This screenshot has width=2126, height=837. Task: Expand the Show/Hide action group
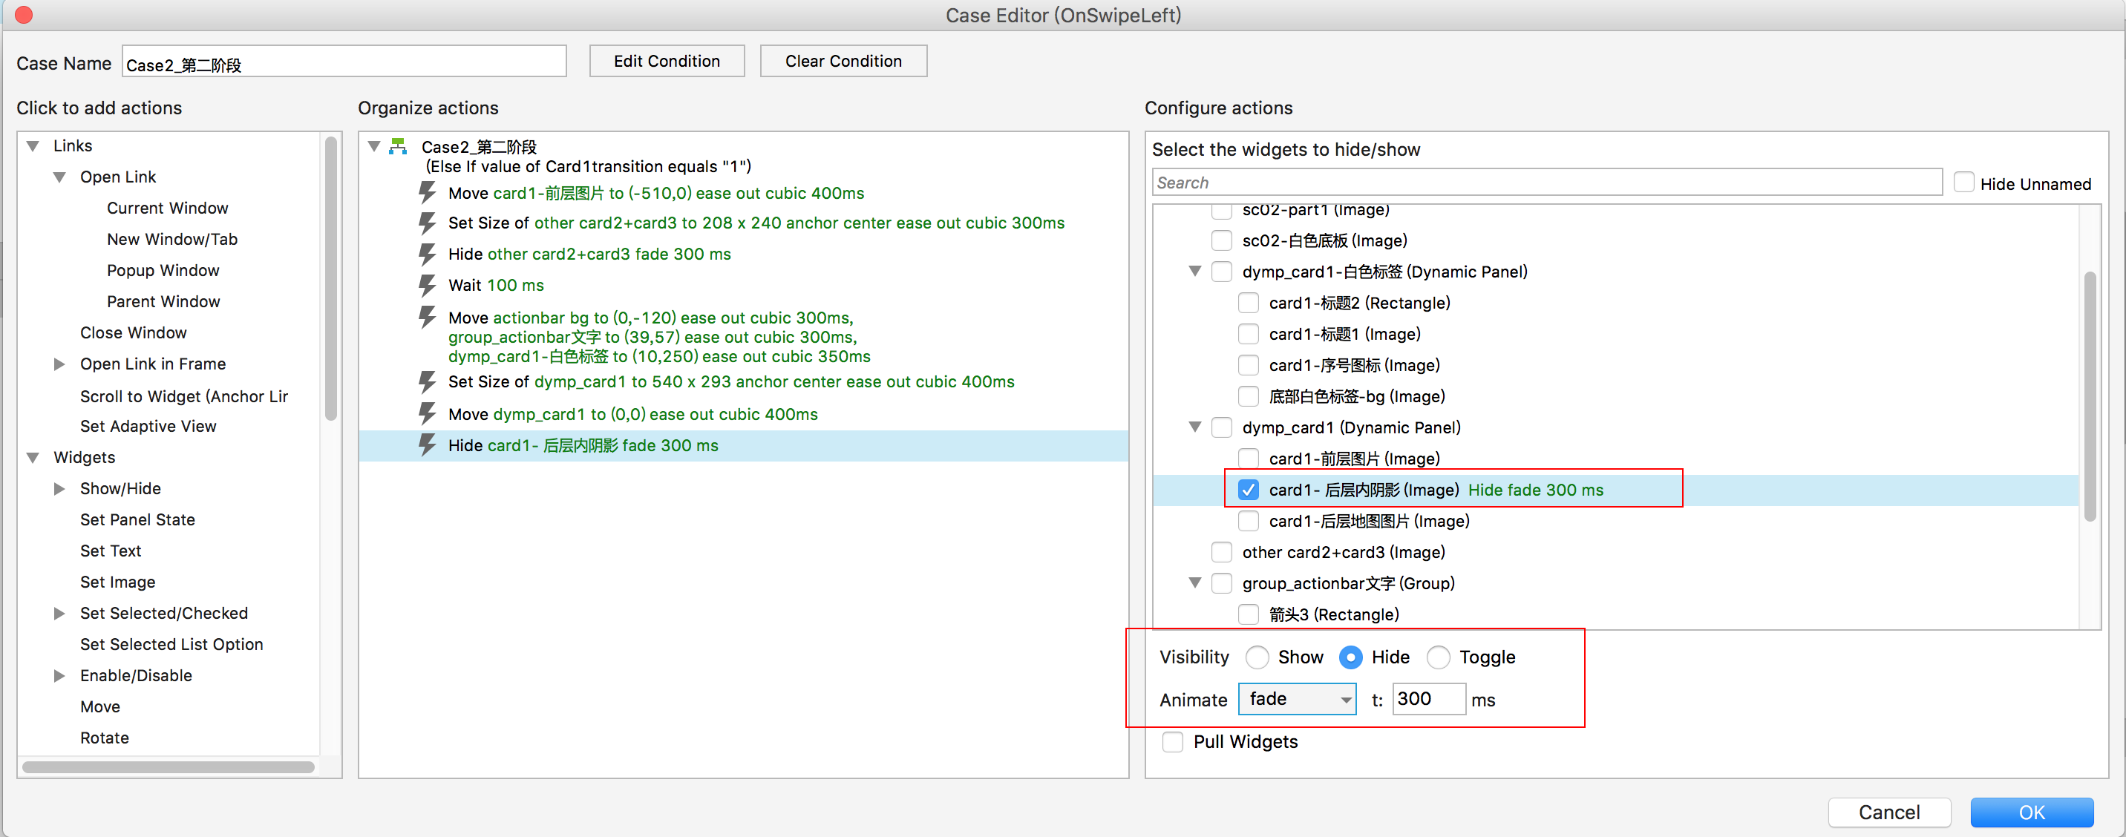[x=59, y=488]
